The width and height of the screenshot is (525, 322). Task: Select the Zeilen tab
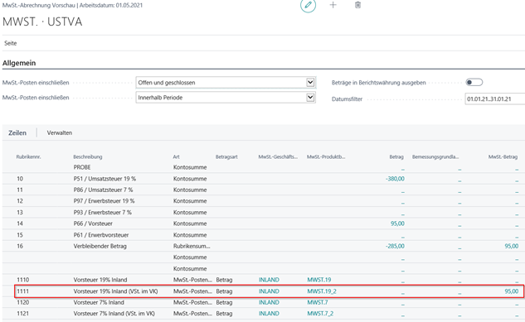(x=17, y=132)
